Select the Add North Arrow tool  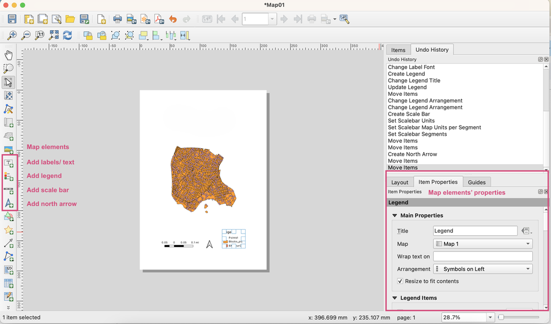(8, 203)
